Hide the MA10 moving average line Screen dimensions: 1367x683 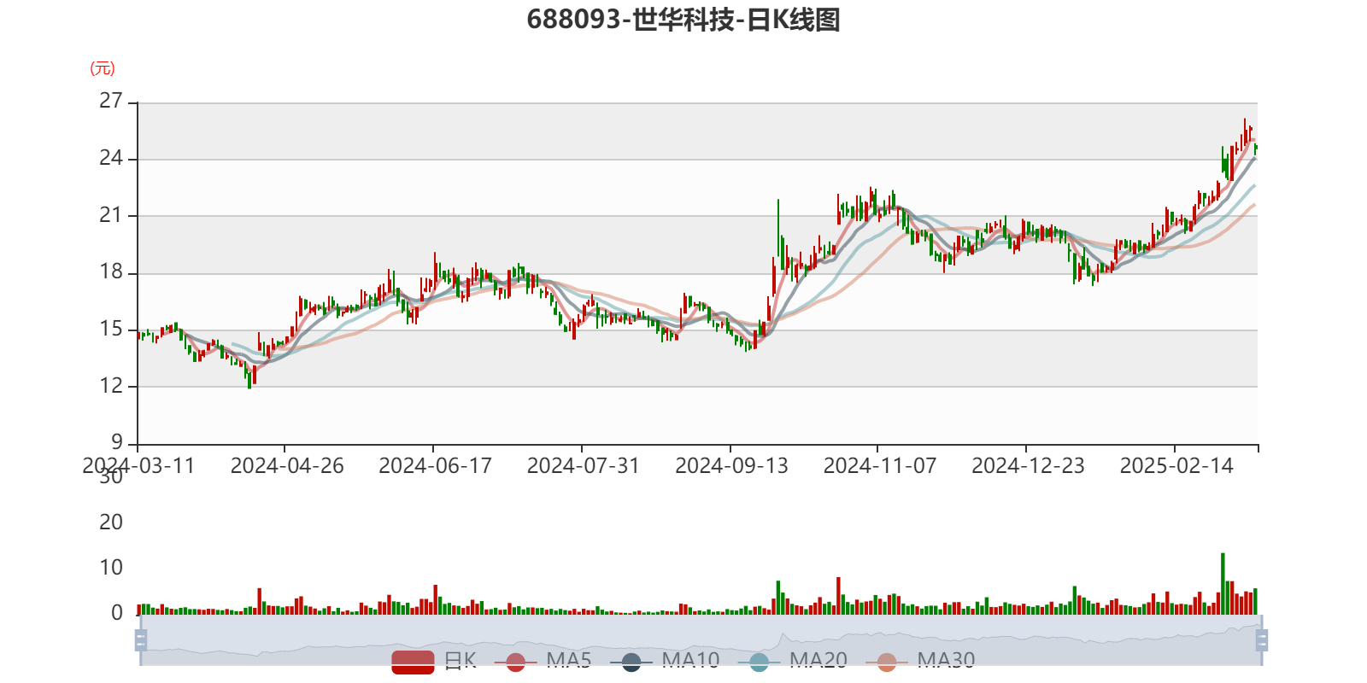point(665,661)
